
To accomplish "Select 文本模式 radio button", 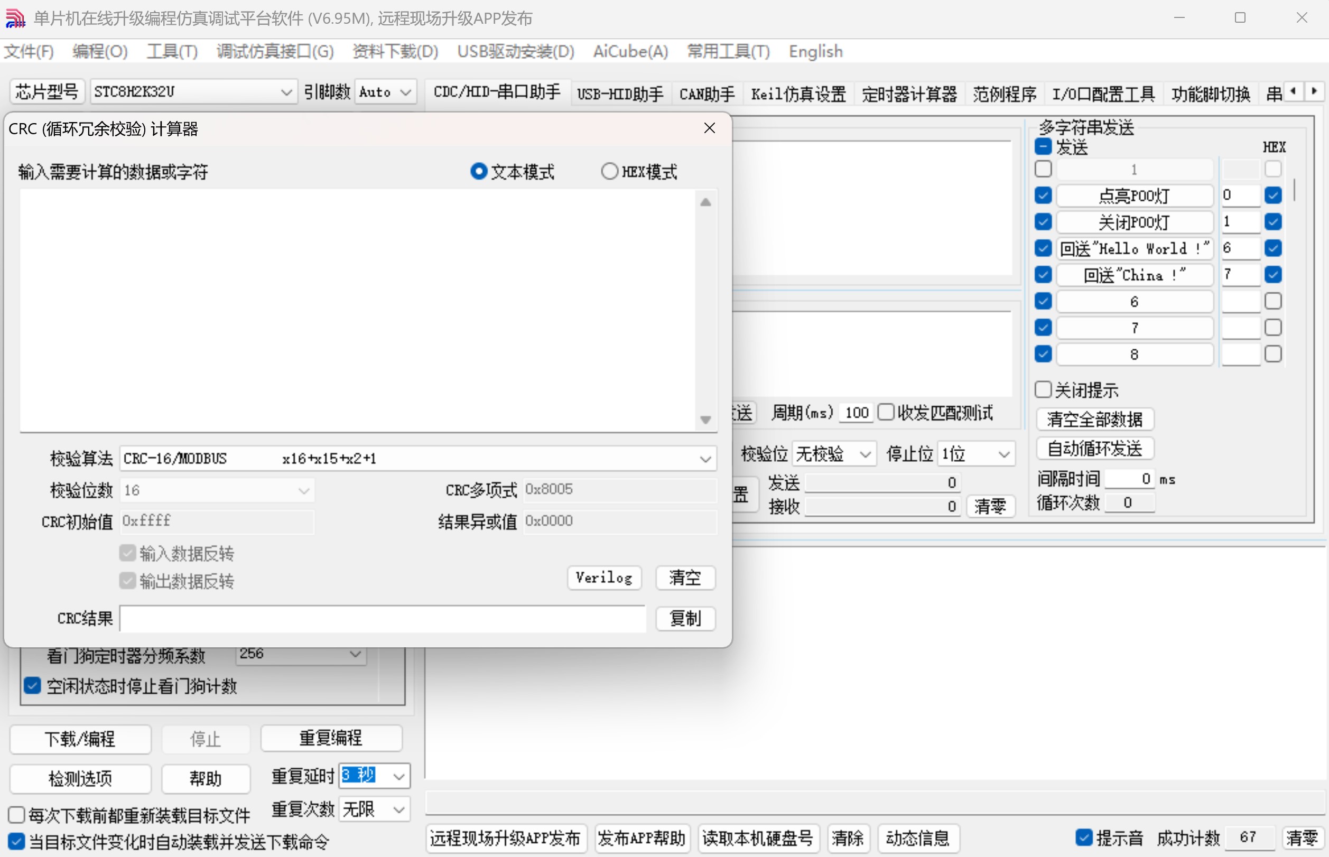I will pos(479,171).
